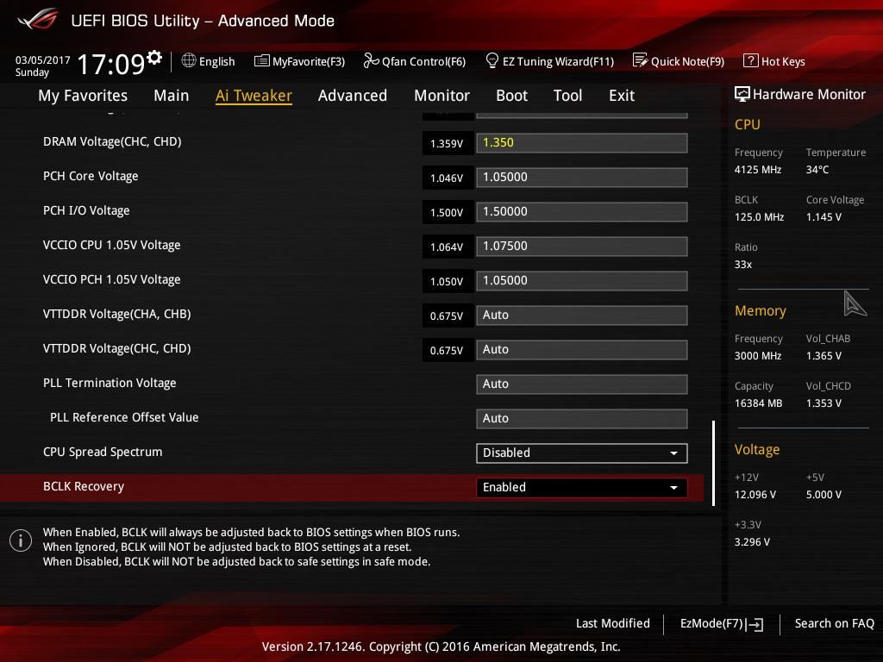Go to the Advanced tab
The width and height of the screenshot is (883, 662).
(353, 96)
